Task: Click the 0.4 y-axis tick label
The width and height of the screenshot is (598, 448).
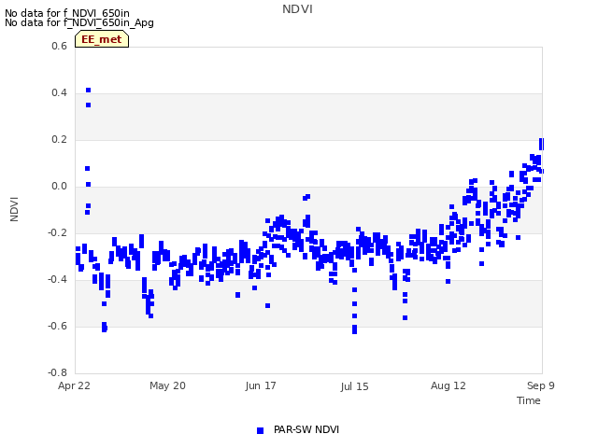Action: coord(59,93)
